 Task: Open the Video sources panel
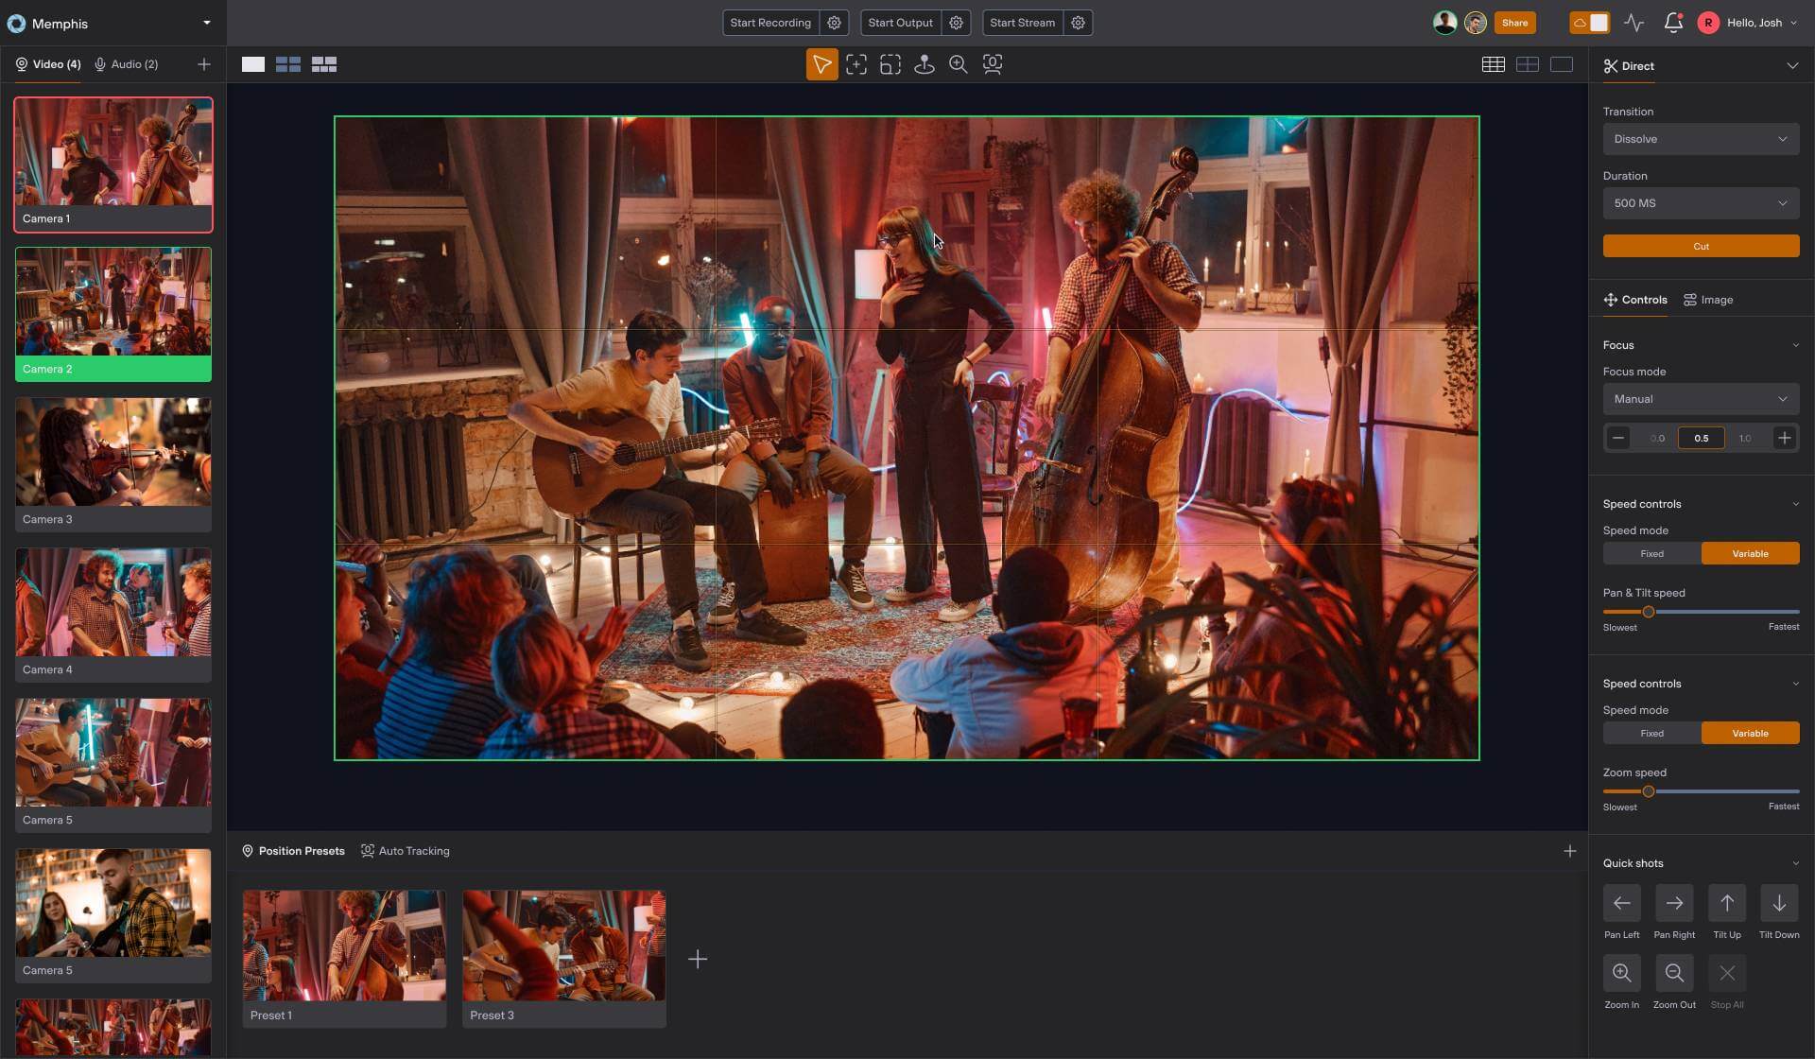(x=46, y=63)
